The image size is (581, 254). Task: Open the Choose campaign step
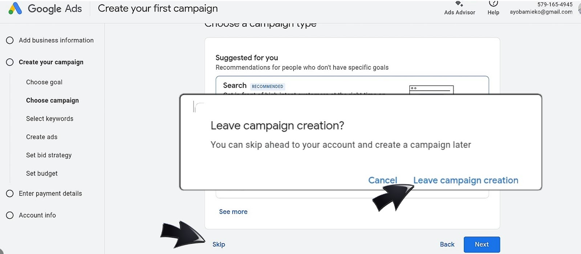click(x=52, y=101)
